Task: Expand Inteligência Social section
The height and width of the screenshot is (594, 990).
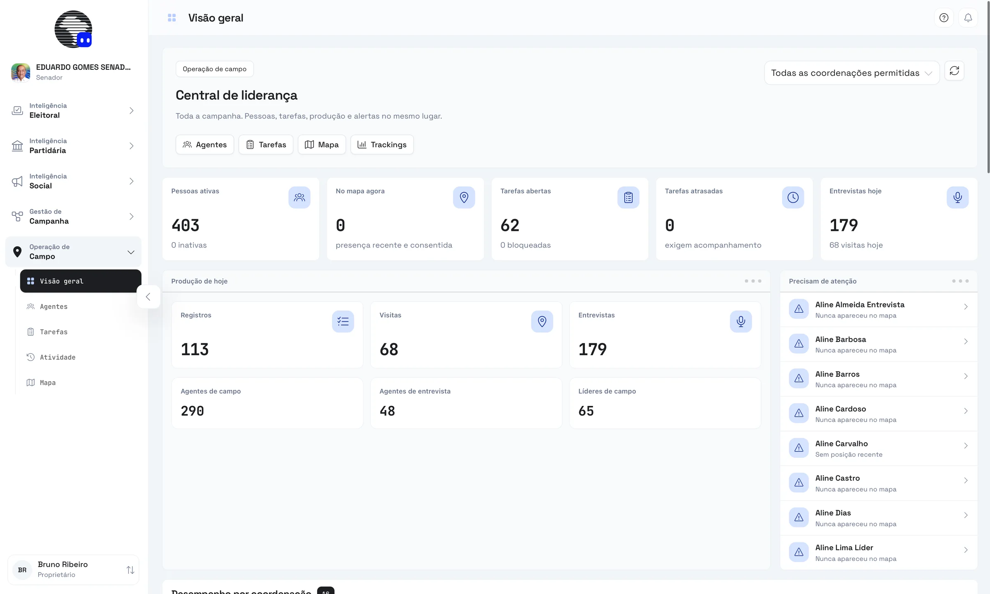Action: 73,181
